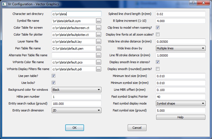The height and width of the screenshot is (139, 212).
Task: Click the Color Table for plotter field
Action: point(74,35)
